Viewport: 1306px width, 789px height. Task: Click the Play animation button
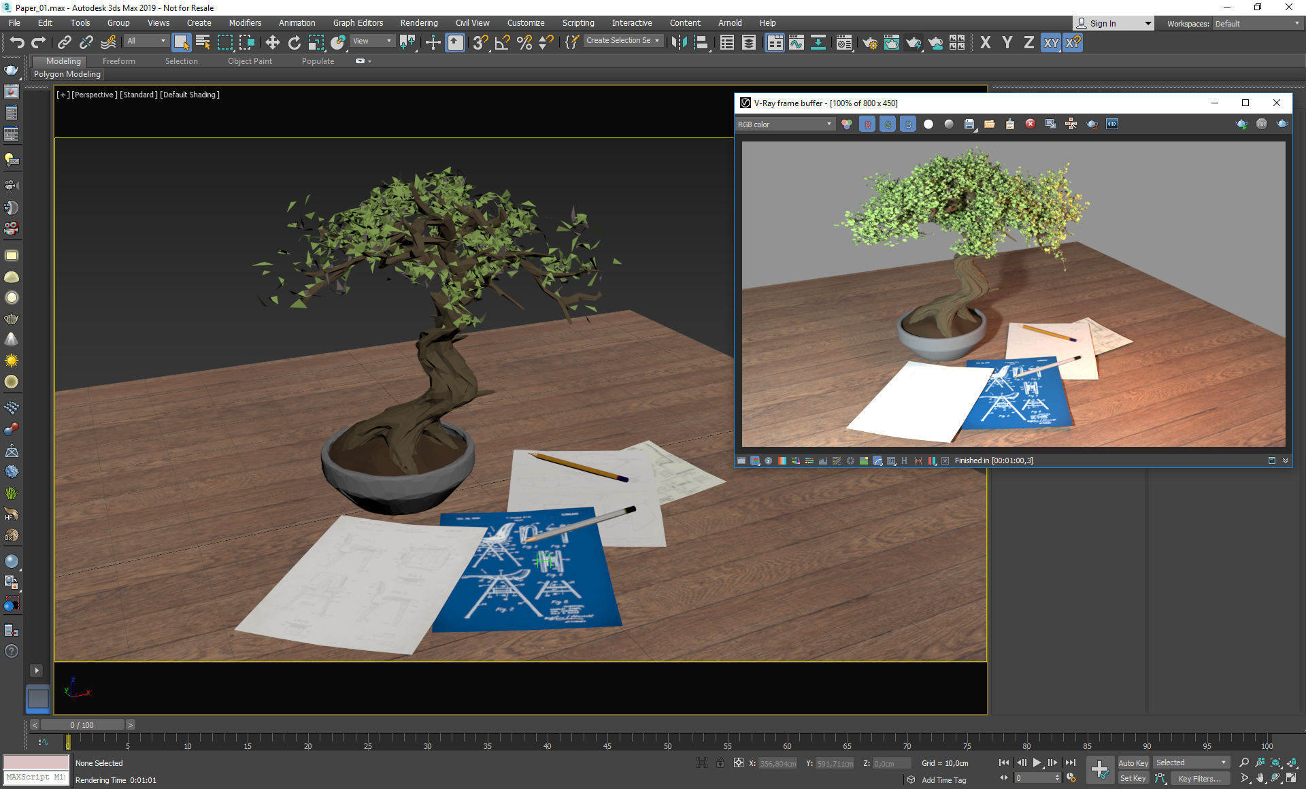[x=1037, y=762]
